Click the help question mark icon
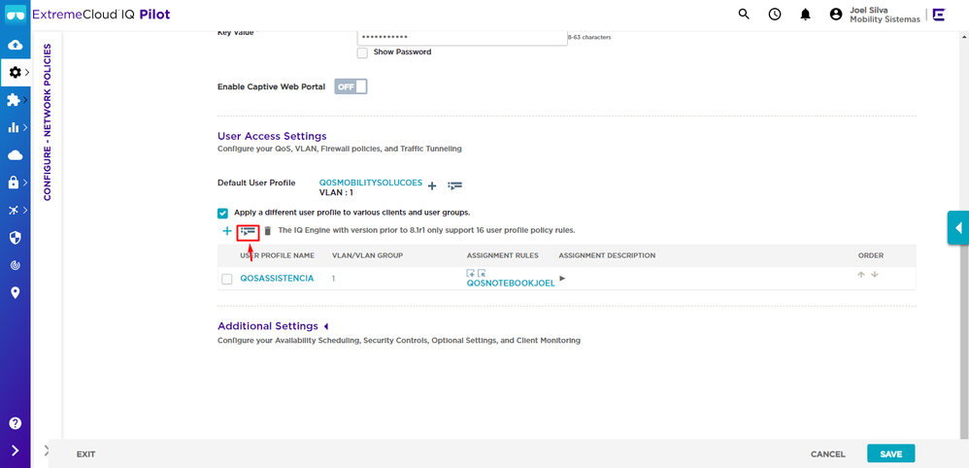The width and height of the screenshot is (969, 468). pos(15,423)
